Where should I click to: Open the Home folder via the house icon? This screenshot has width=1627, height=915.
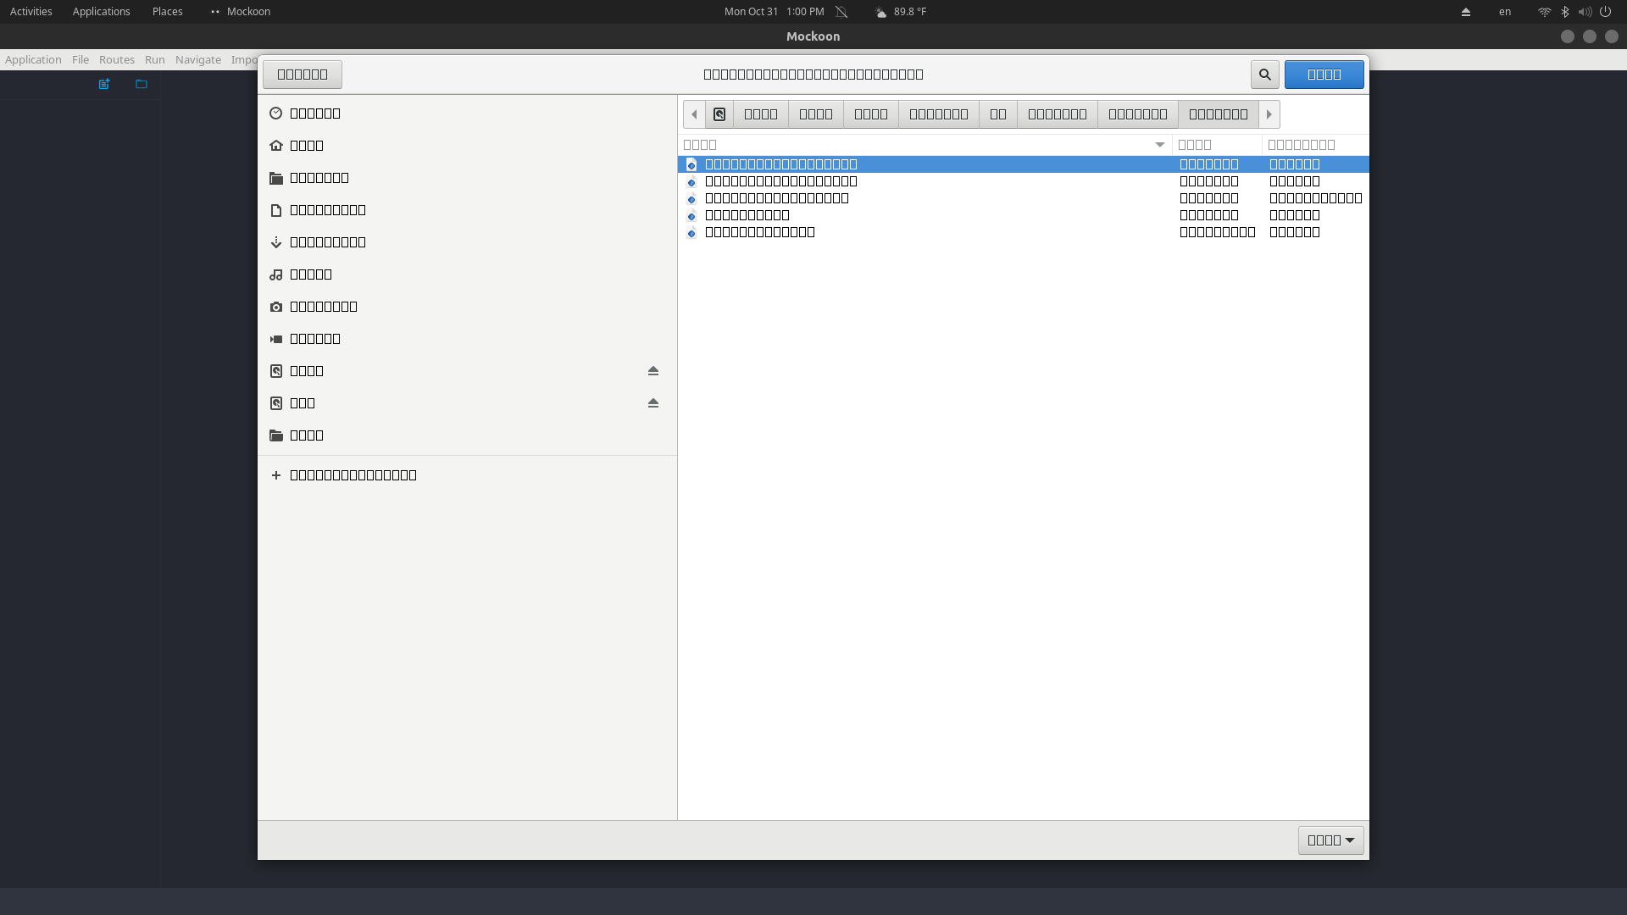pos(275,145)
